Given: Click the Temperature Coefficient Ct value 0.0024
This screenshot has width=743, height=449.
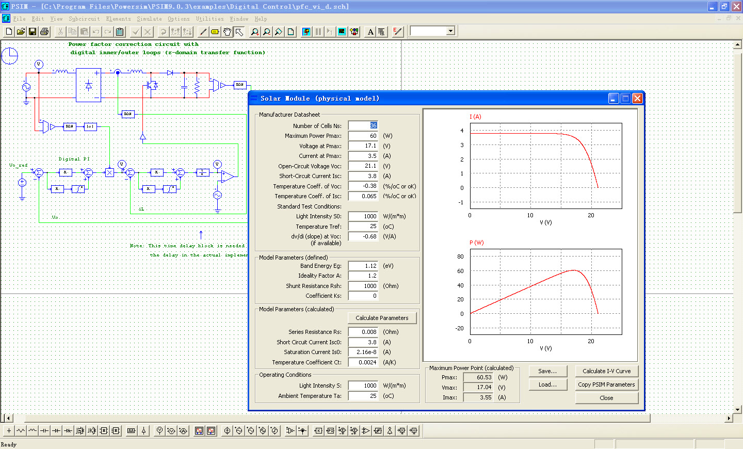Looking at the screenshot, I should (363, 362).
